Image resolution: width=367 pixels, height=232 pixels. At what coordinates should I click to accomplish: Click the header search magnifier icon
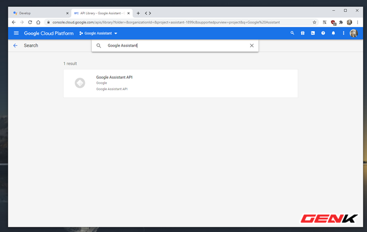pyautogui.click(x=292, y=33)
